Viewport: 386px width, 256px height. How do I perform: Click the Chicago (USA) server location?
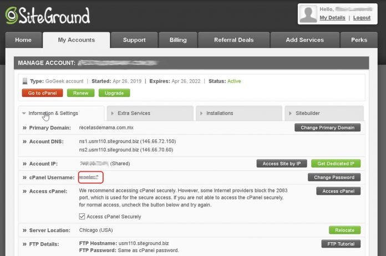[x=96, y=230]
